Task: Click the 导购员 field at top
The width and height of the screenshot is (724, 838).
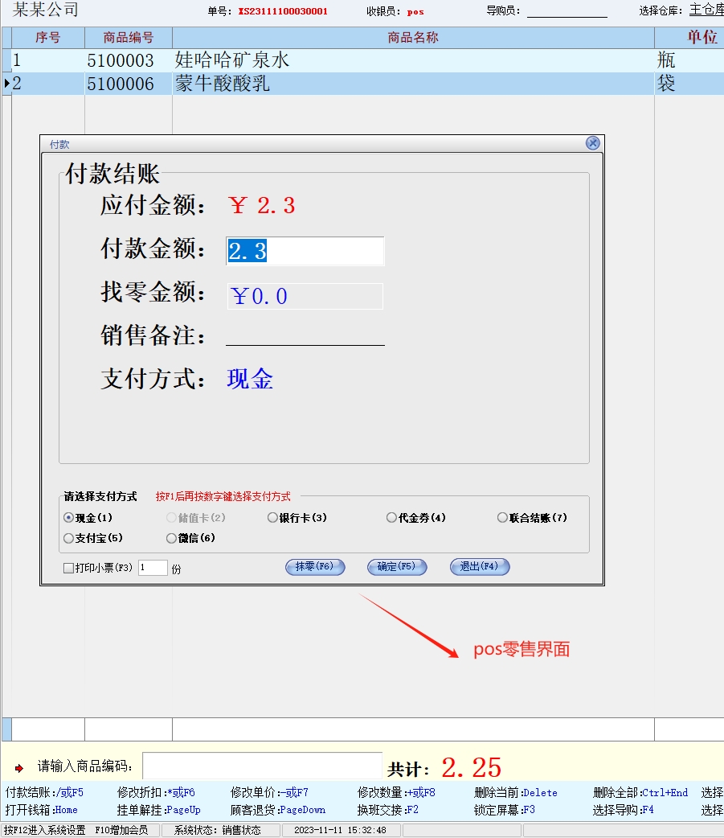Action: 567,11
